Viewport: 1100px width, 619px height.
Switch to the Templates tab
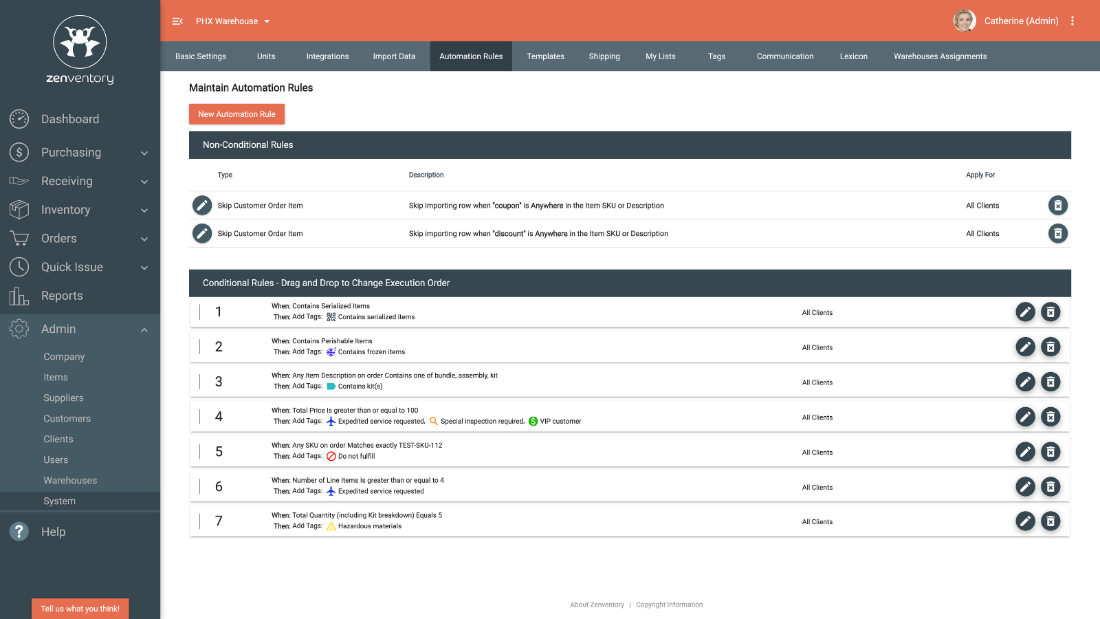pos(545,56)
